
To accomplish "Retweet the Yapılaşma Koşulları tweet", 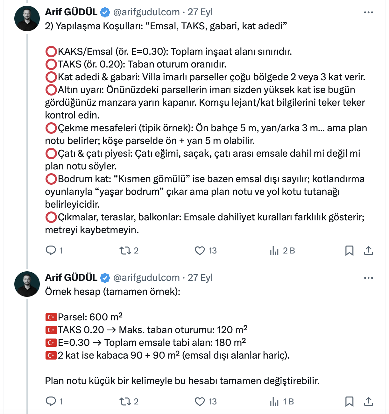I will point(125,251).
